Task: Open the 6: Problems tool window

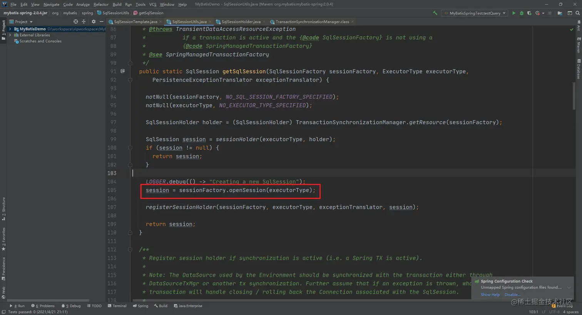Action: (x=43, y=306)
